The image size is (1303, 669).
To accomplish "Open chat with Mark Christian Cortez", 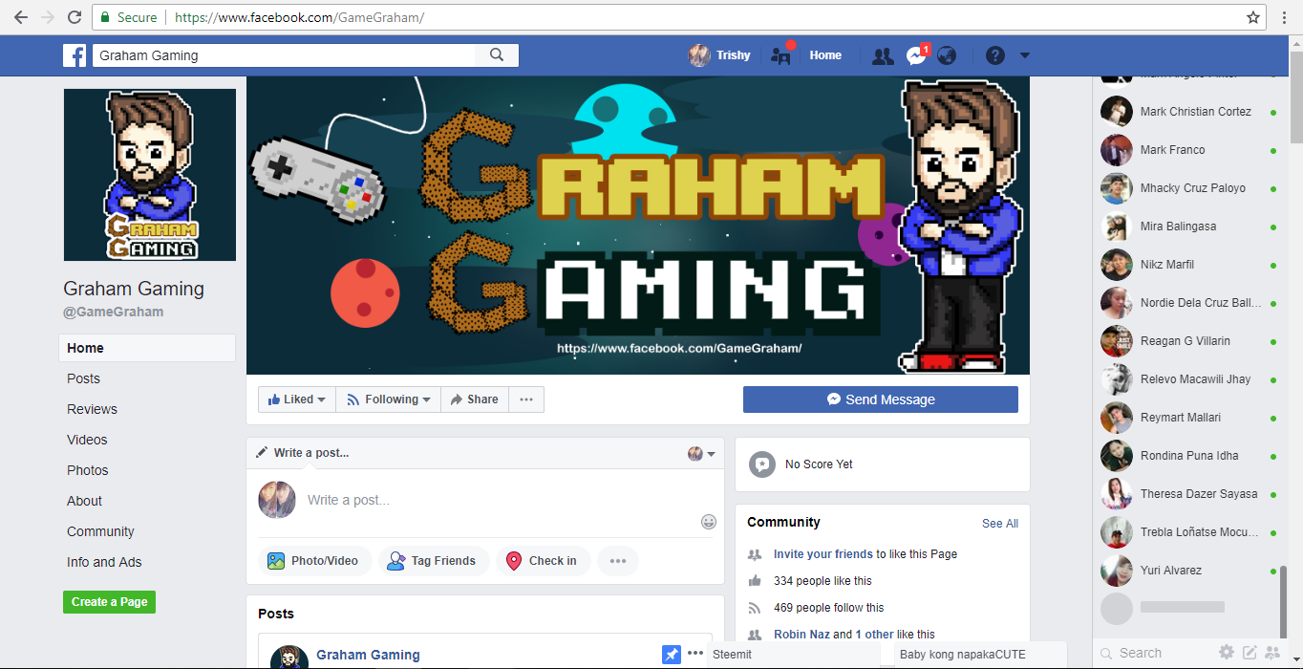I will 1188,112.
